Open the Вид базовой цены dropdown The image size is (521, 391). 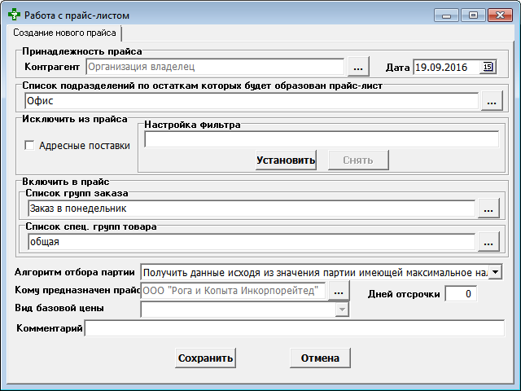point(342,310)
